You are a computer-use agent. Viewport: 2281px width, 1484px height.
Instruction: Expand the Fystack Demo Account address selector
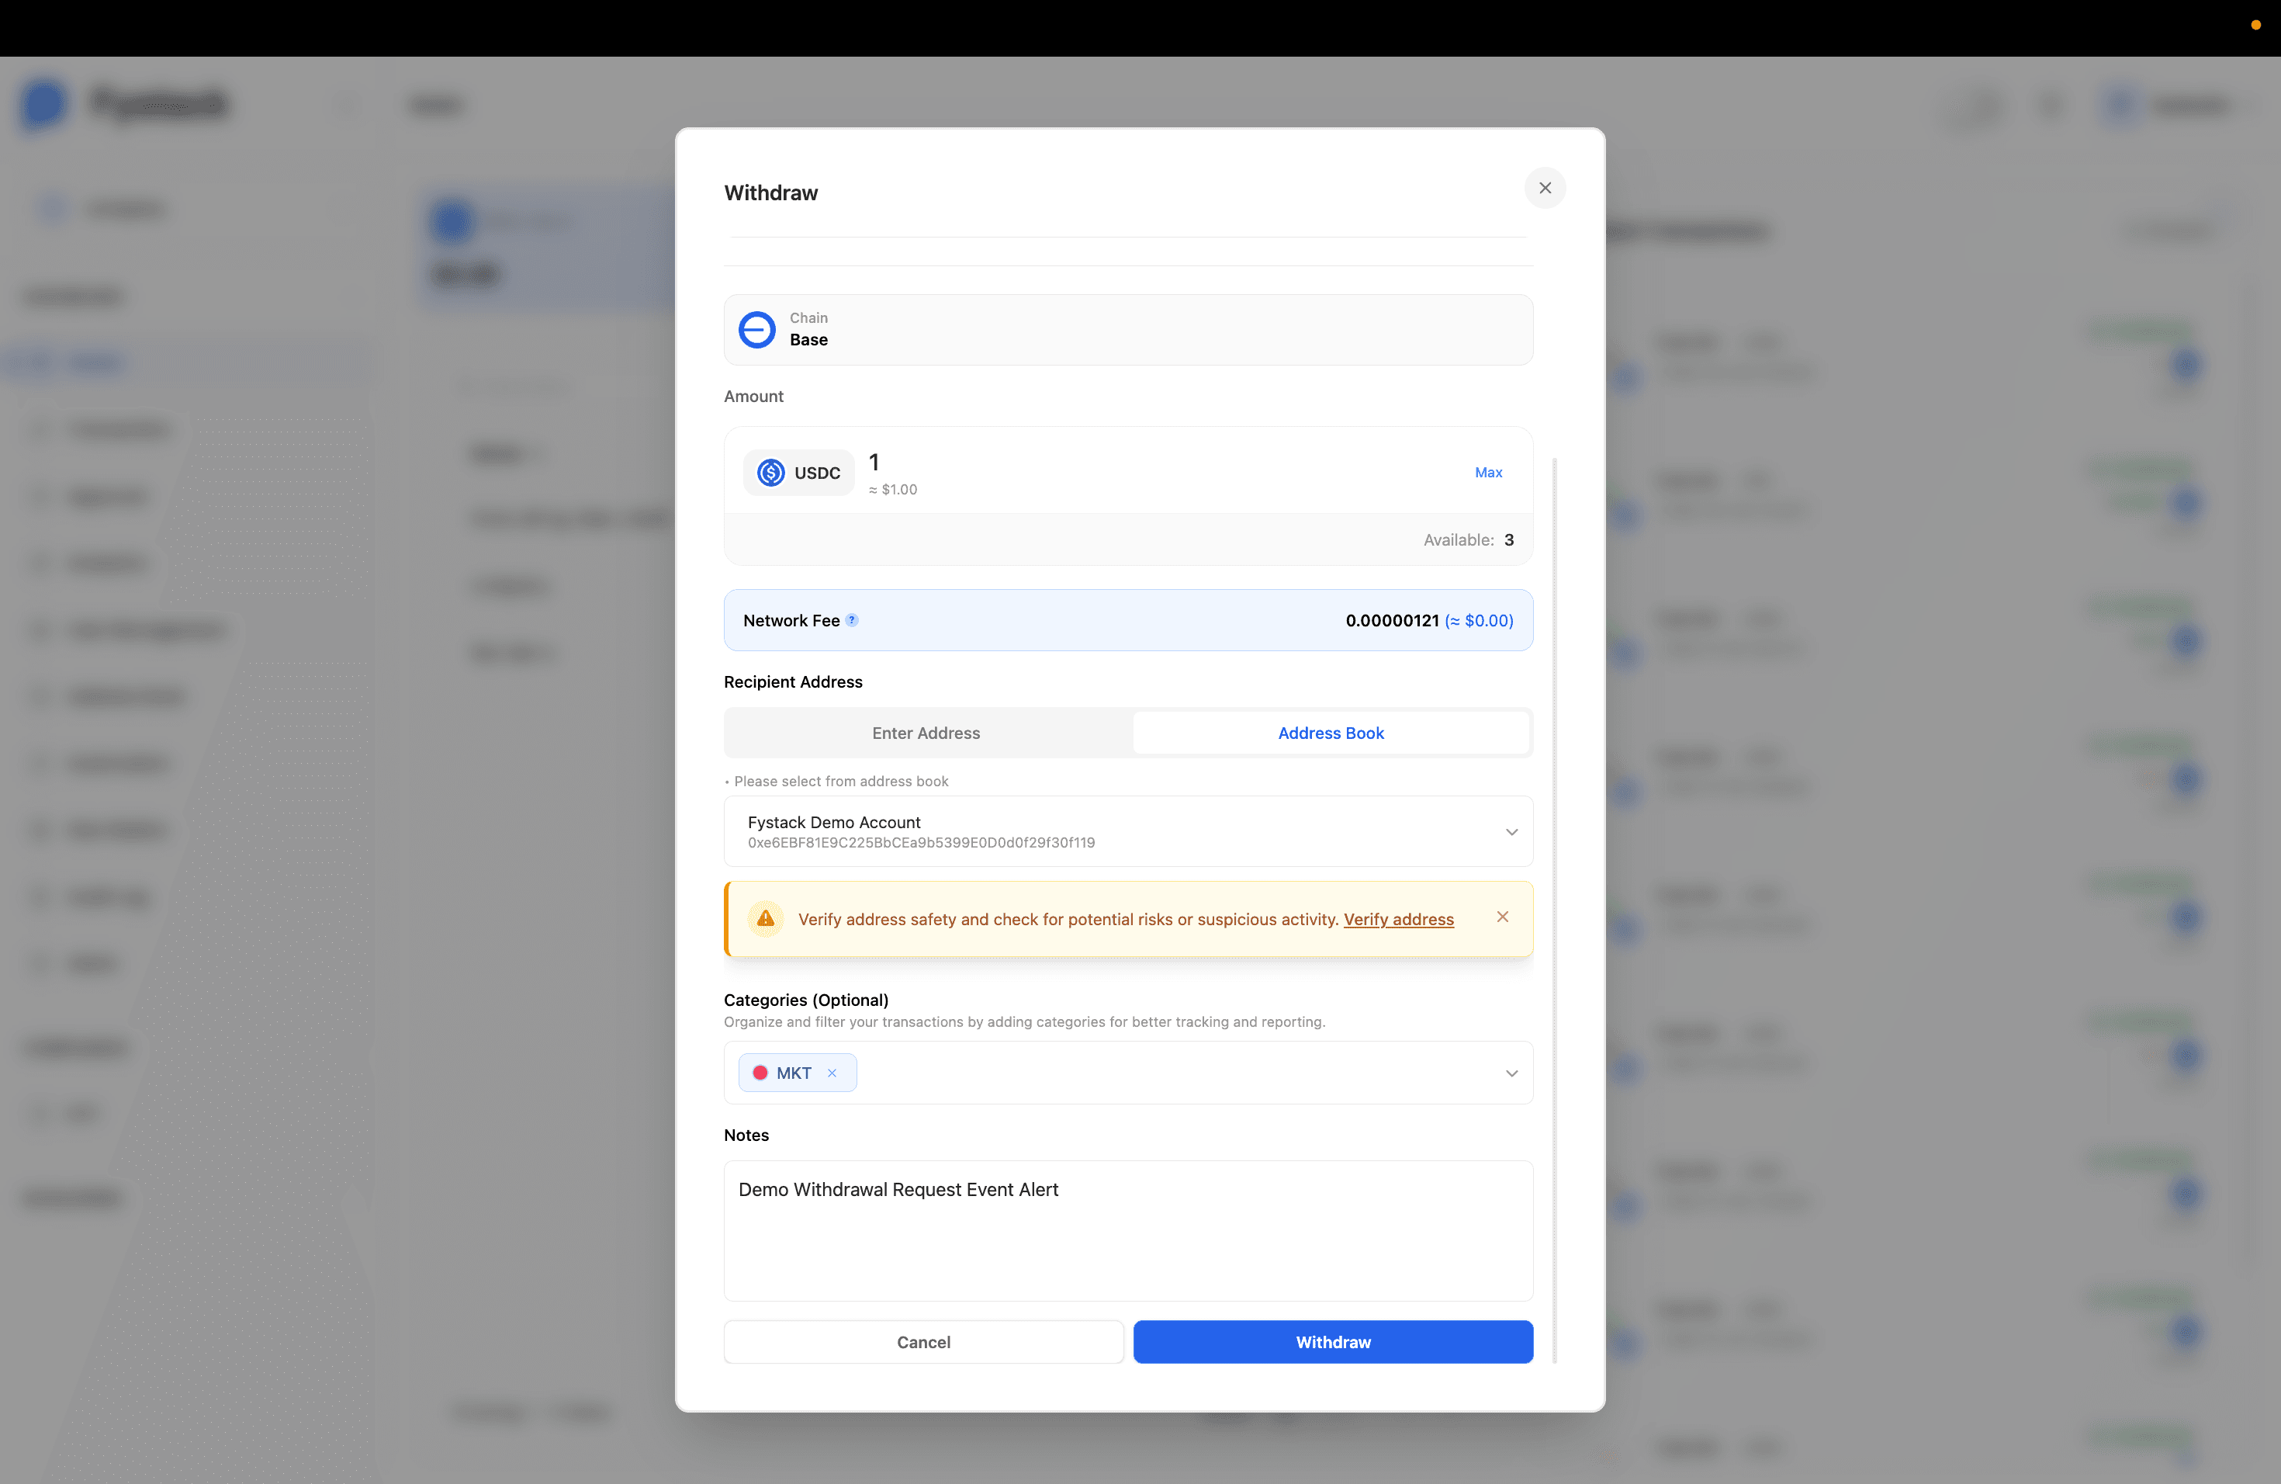coord(1511,831)
